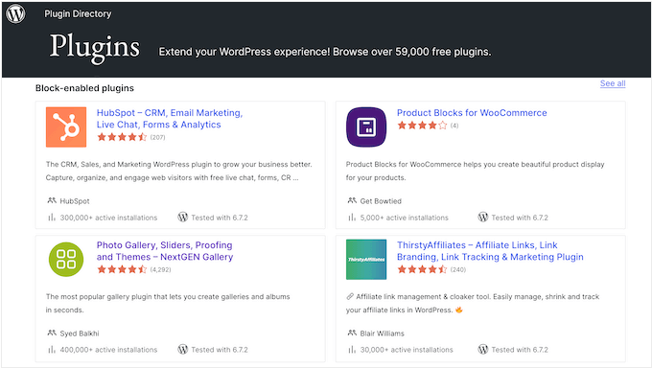The height and width of the screenshot is (368, 652).
Task: Open the ThirstyAffiliates plugin thumbnail
Action: pos(366,259)
